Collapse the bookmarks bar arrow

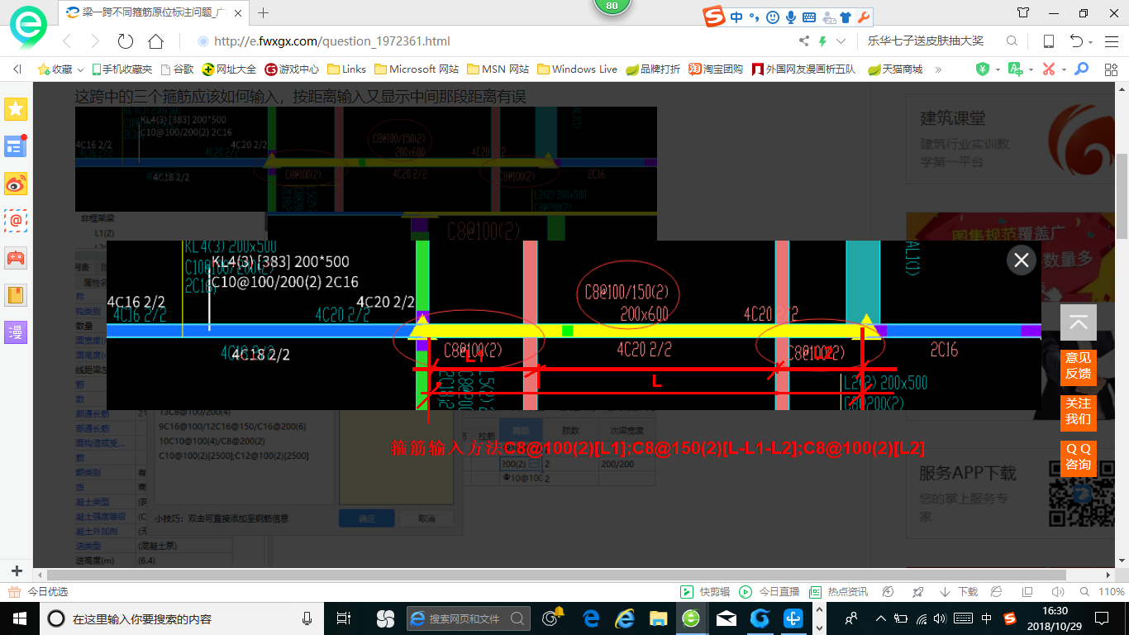coord(17,69)
